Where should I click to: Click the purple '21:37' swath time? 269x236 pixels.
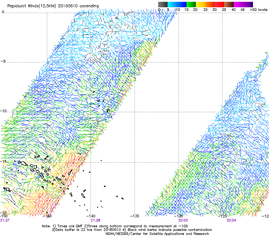[5, 220]
